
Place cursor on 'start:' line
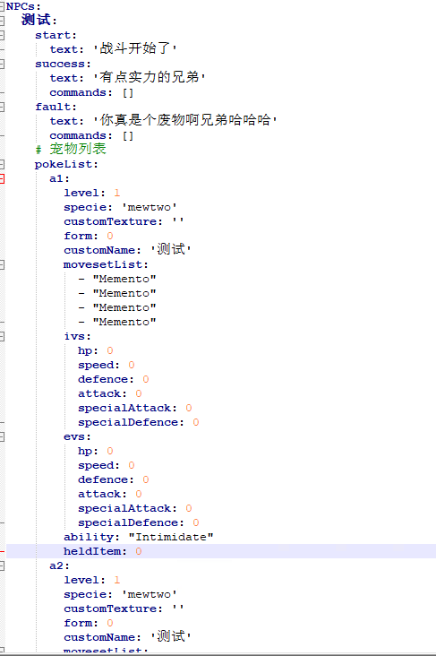[x=56, y=35]
